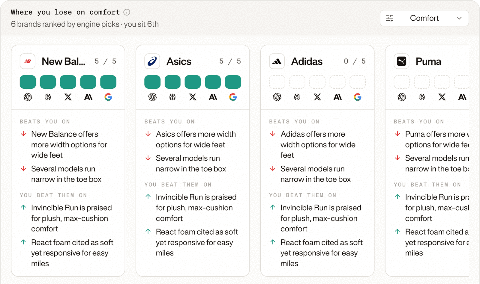Click the Google icon in New Balance card
The image size is (480, 284).
(x=108, y=97)
